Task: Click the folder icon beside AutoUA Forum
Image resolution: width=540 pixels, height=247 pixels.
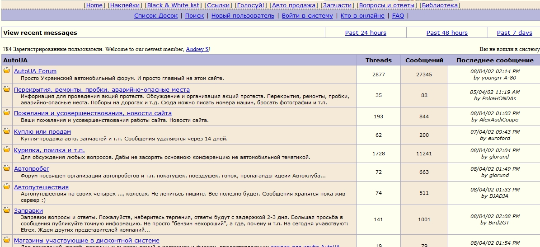Action: pyautogui.click(x=7, y=70)
